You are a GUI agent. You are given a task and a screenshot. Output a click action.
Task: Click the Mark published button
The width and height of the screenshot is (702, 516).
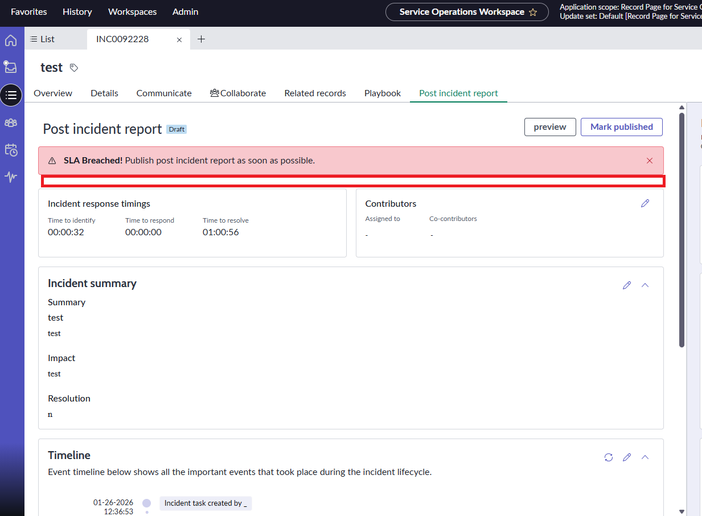(621, 127)
